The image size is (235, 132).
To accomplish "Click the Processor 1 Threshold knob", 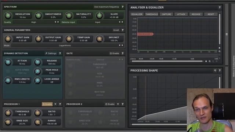I will [x=8, y=113].
